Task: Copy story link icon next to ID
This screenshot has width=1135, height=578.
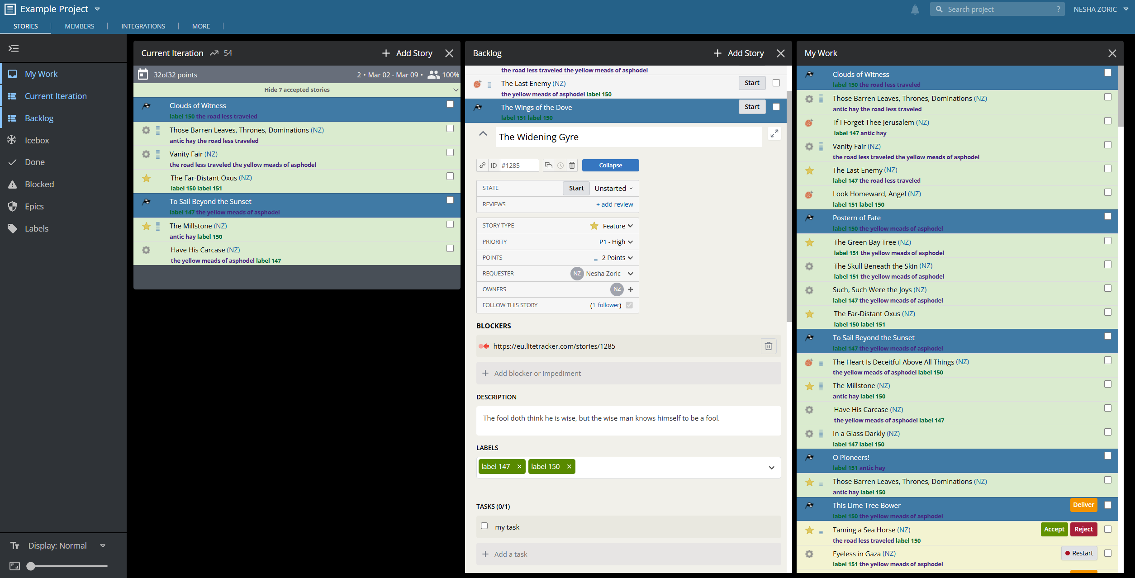Action: (x=483, y=166)
